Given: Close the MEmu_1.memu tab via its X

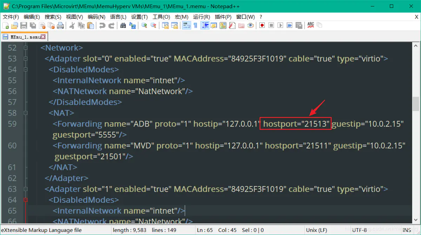Looking at the screenshot, I should click(x=43, y=37).
